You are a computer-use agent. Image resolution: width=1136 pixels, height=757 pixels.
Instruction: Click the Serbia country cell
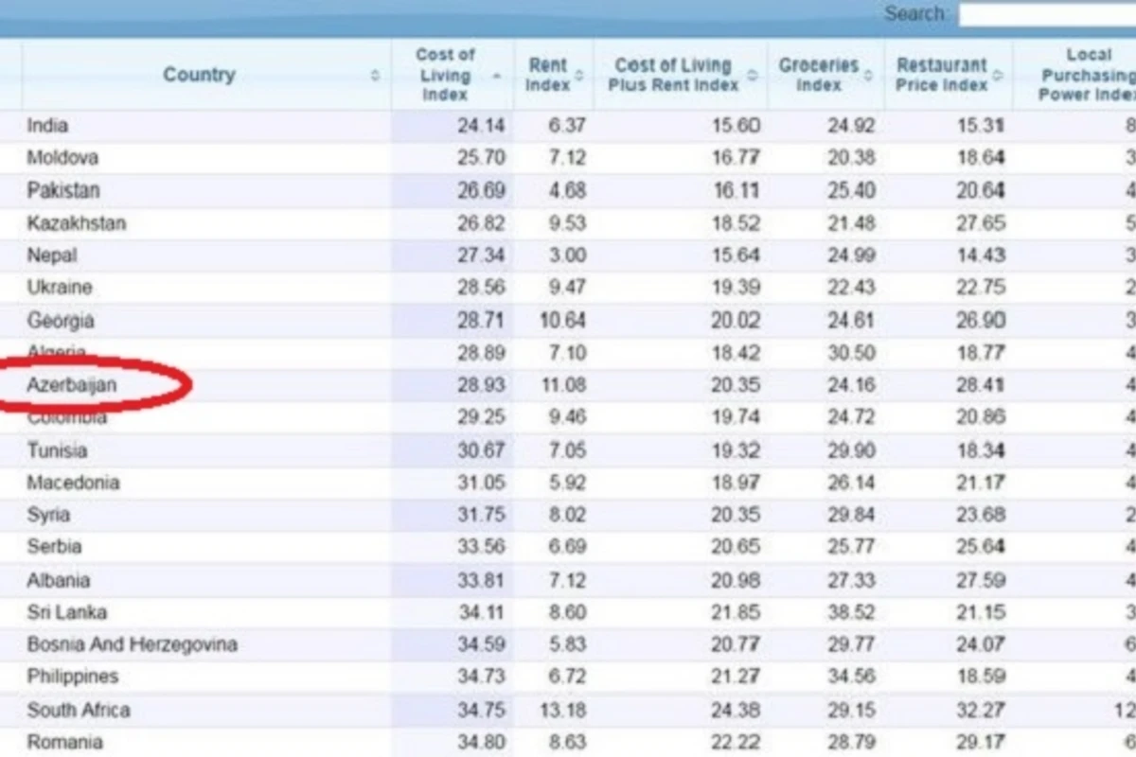(x=54, y=547)
